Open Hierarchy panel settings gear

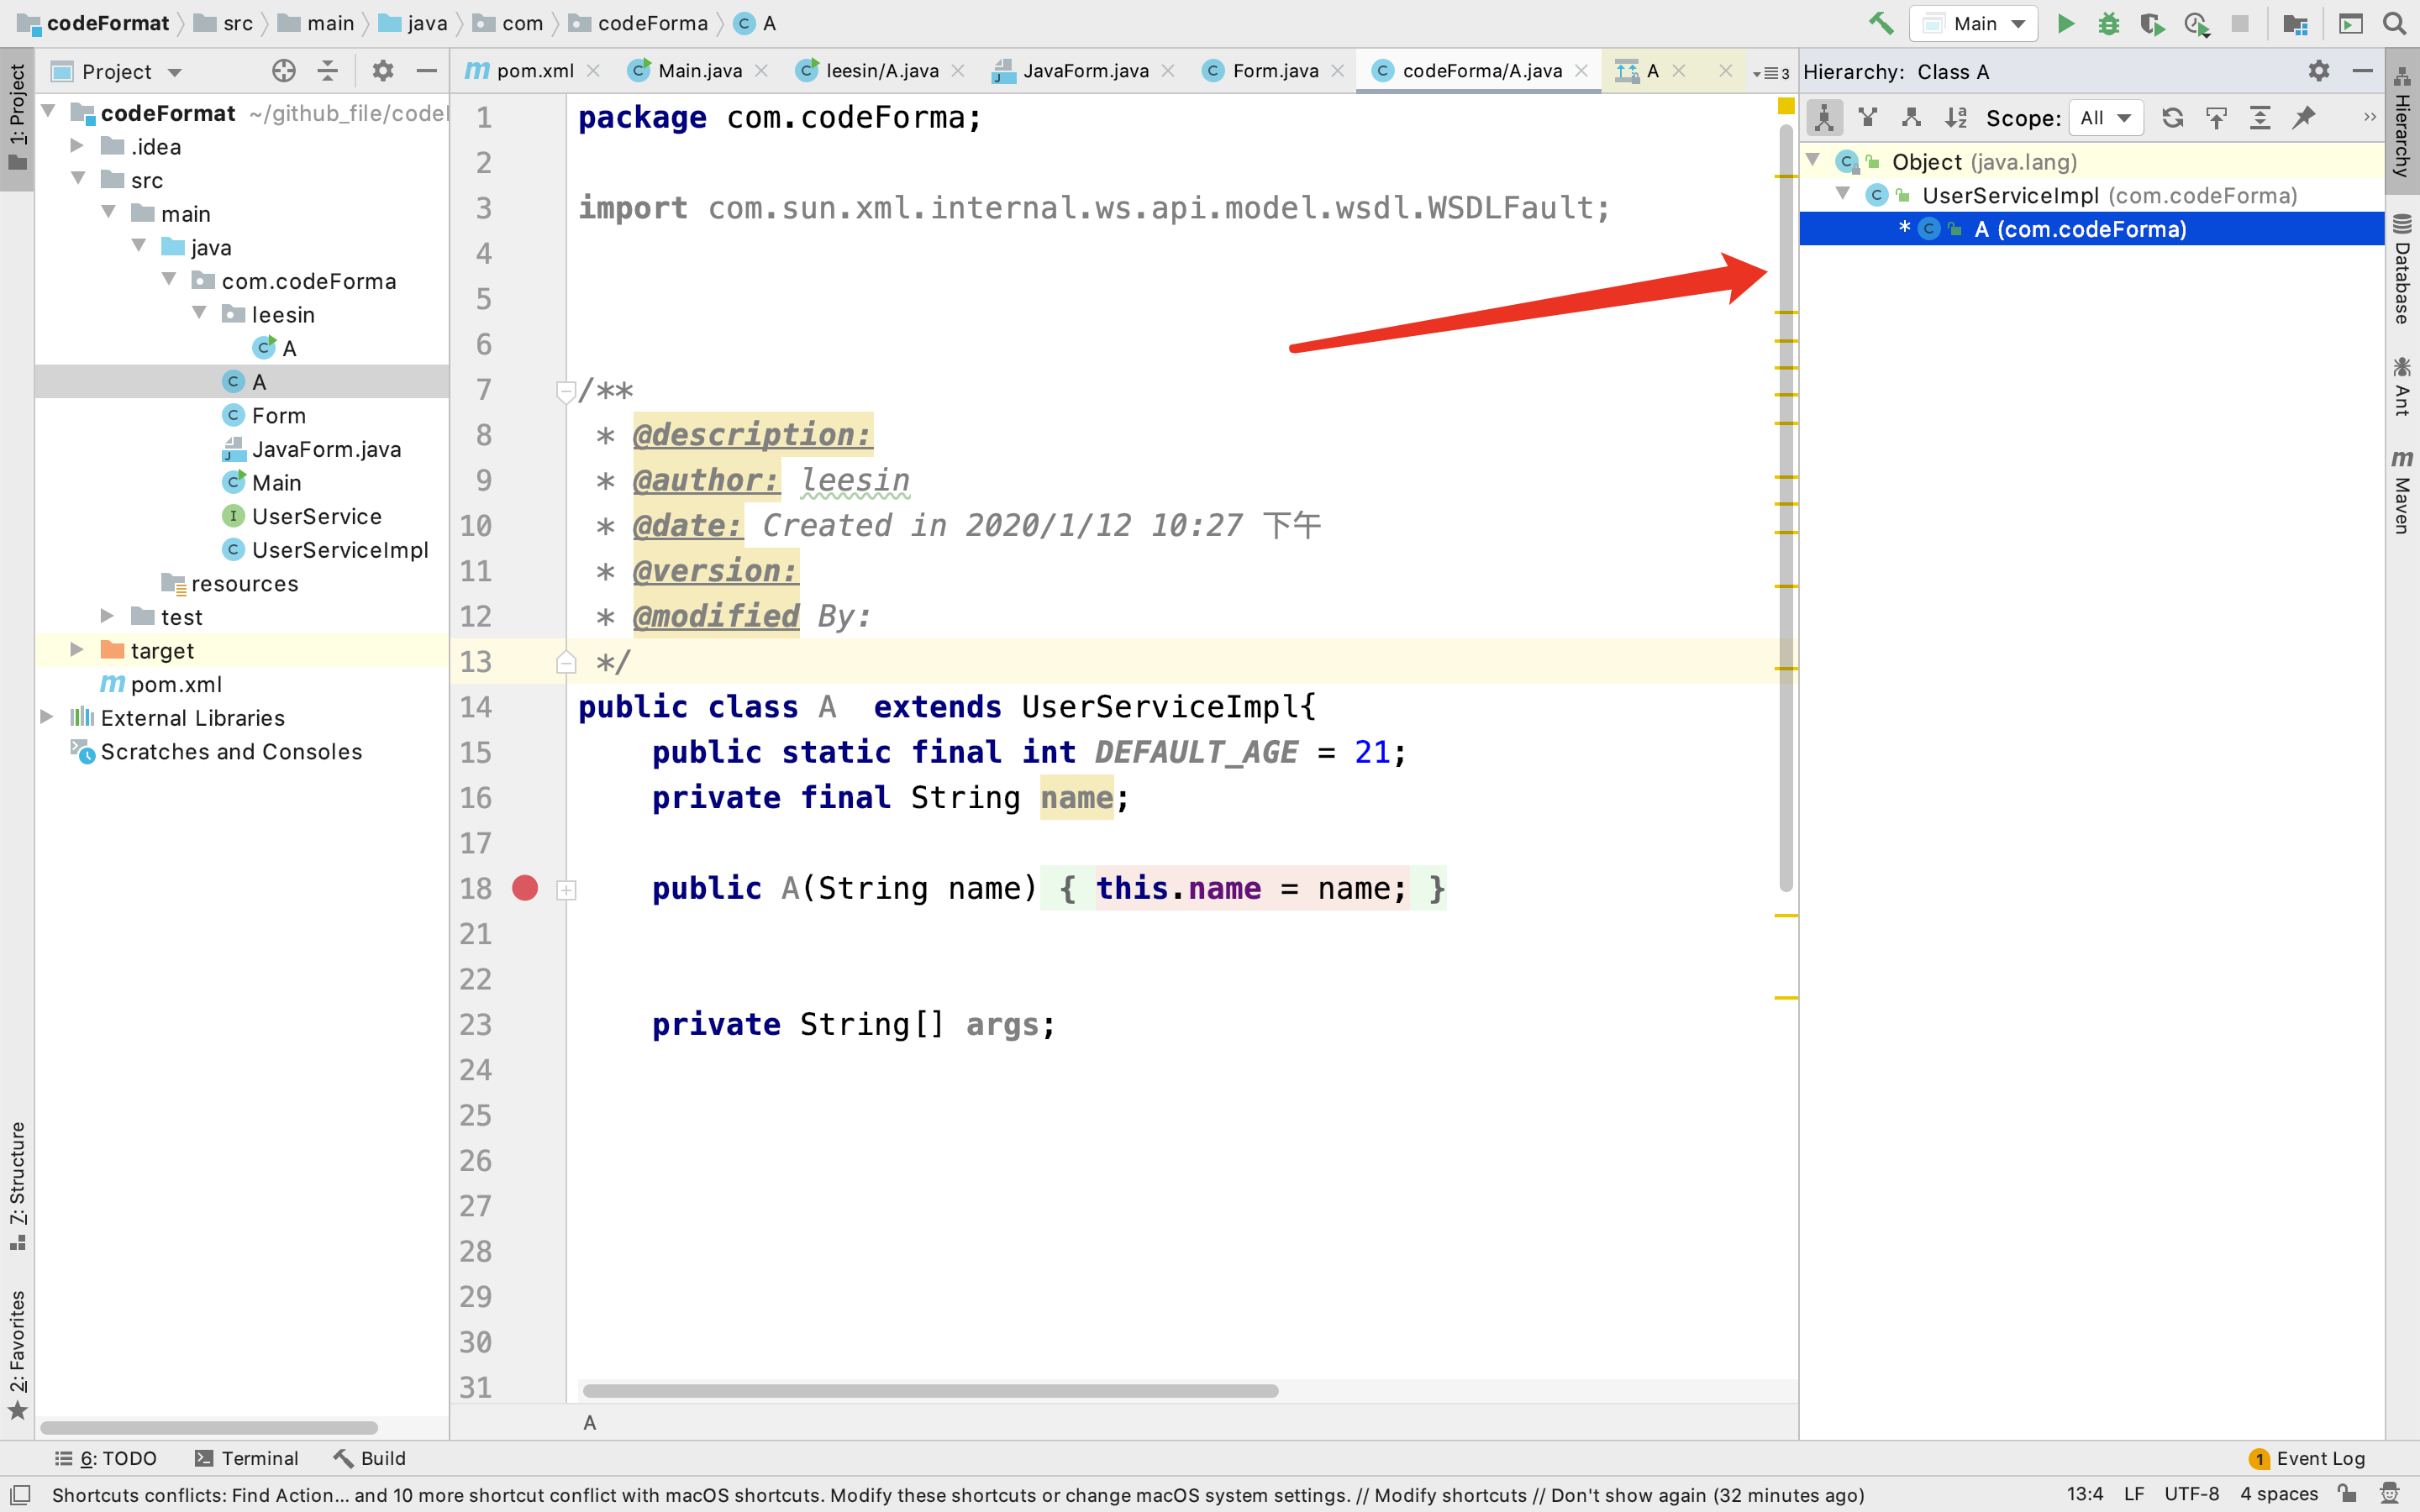tap(2319, 71)
